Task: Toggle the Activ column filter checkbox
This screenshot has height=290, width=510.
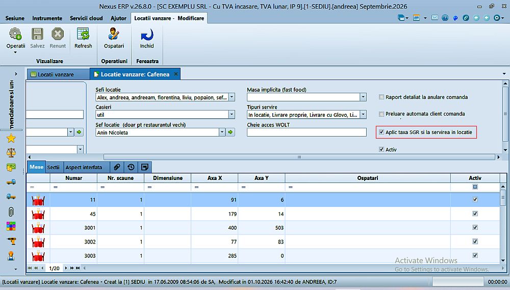Action: pyautogui.click(x=475, y=187)
